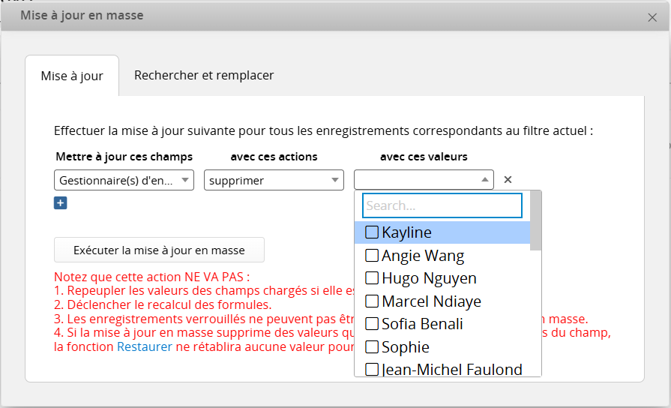Select the Hugo Nguyen checkbox
The image size is (671, 408).
tap(372, 278)
